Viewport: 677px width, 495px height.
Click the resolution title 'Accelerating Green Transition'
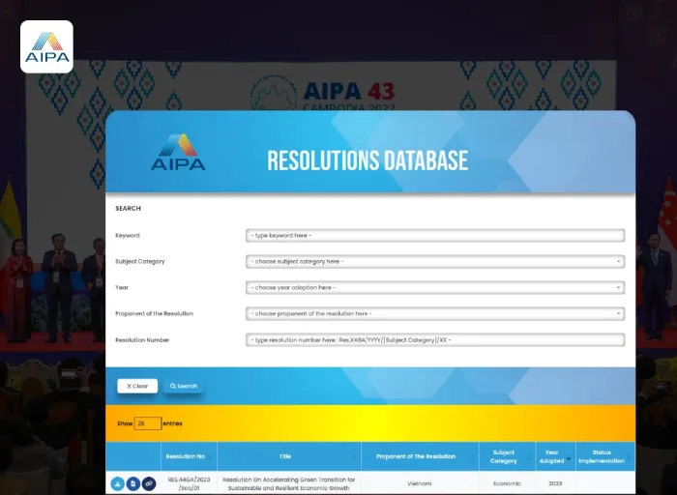(288, 483)
